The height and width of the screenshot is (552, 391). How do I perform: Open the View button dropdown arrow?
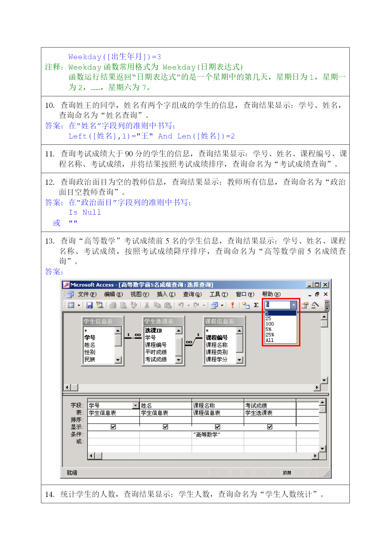79,305
